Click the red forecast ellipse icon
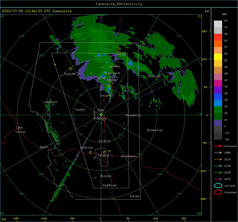The width and height of the screenshot is (238, 222). (x=218, y=192)
